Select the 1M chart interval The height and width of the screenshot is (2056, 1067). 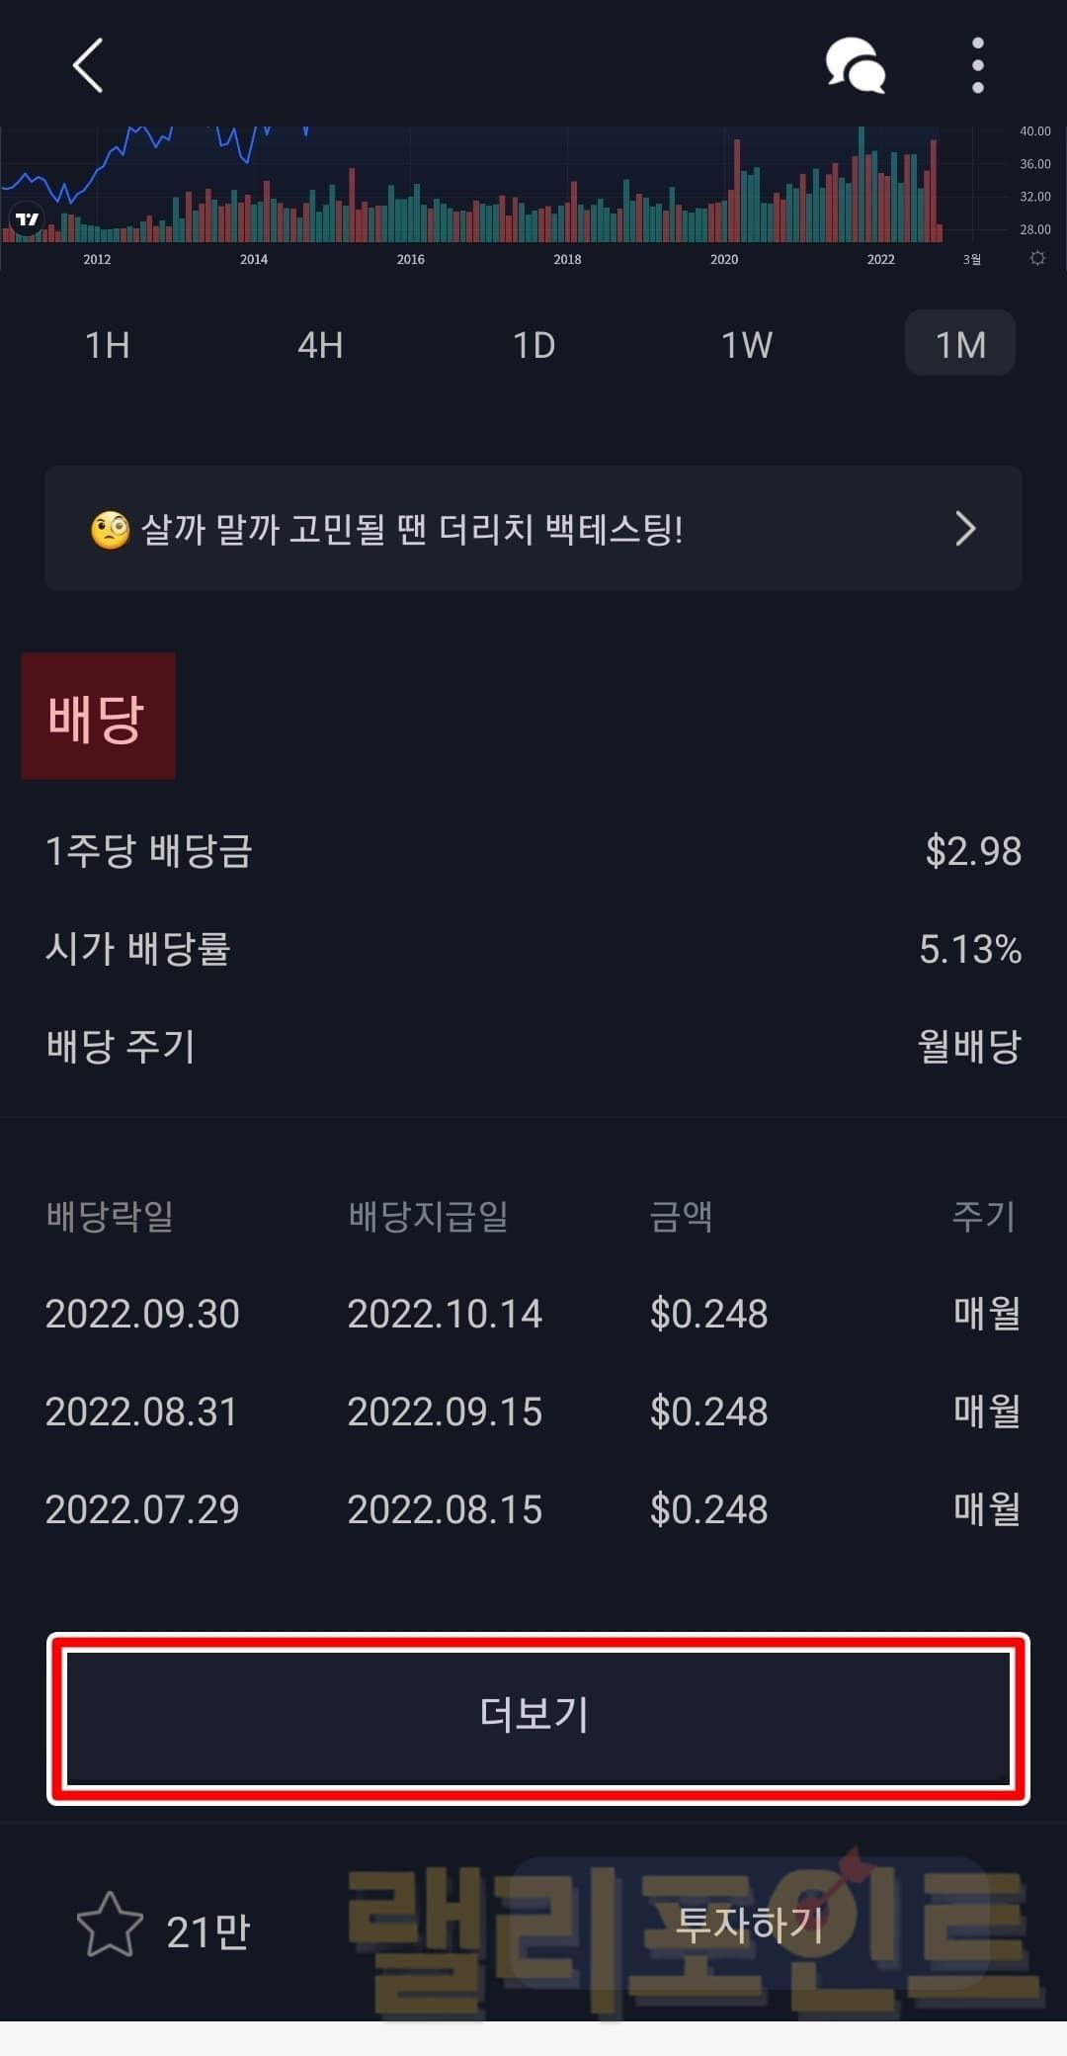click(960, 344)
